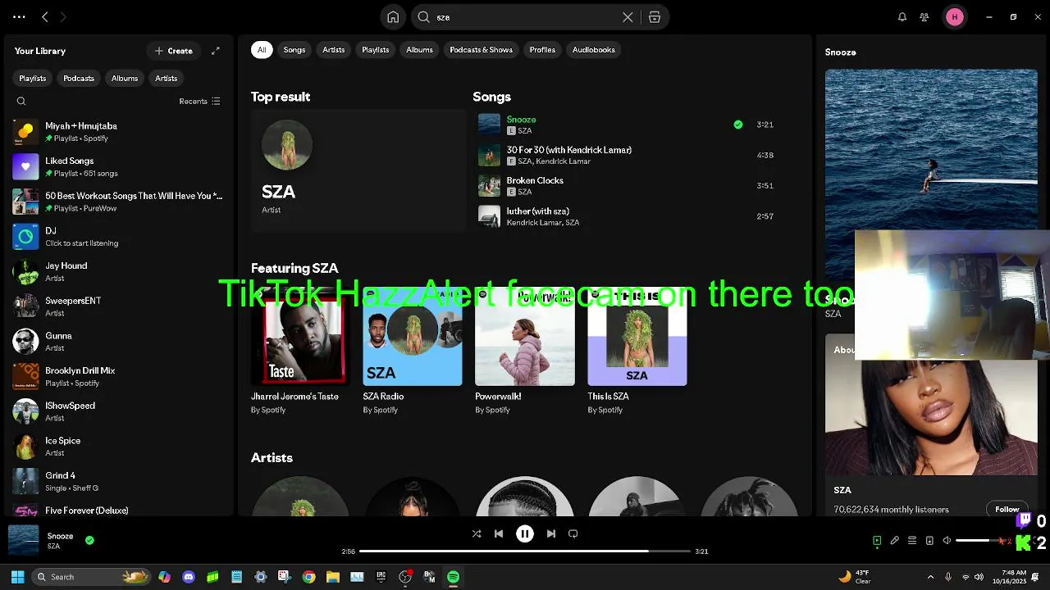Open File Explorer from the taskbar

[x=333, y=577]
